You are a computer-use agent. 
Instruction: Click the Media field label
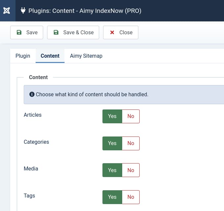click(31, 169)
